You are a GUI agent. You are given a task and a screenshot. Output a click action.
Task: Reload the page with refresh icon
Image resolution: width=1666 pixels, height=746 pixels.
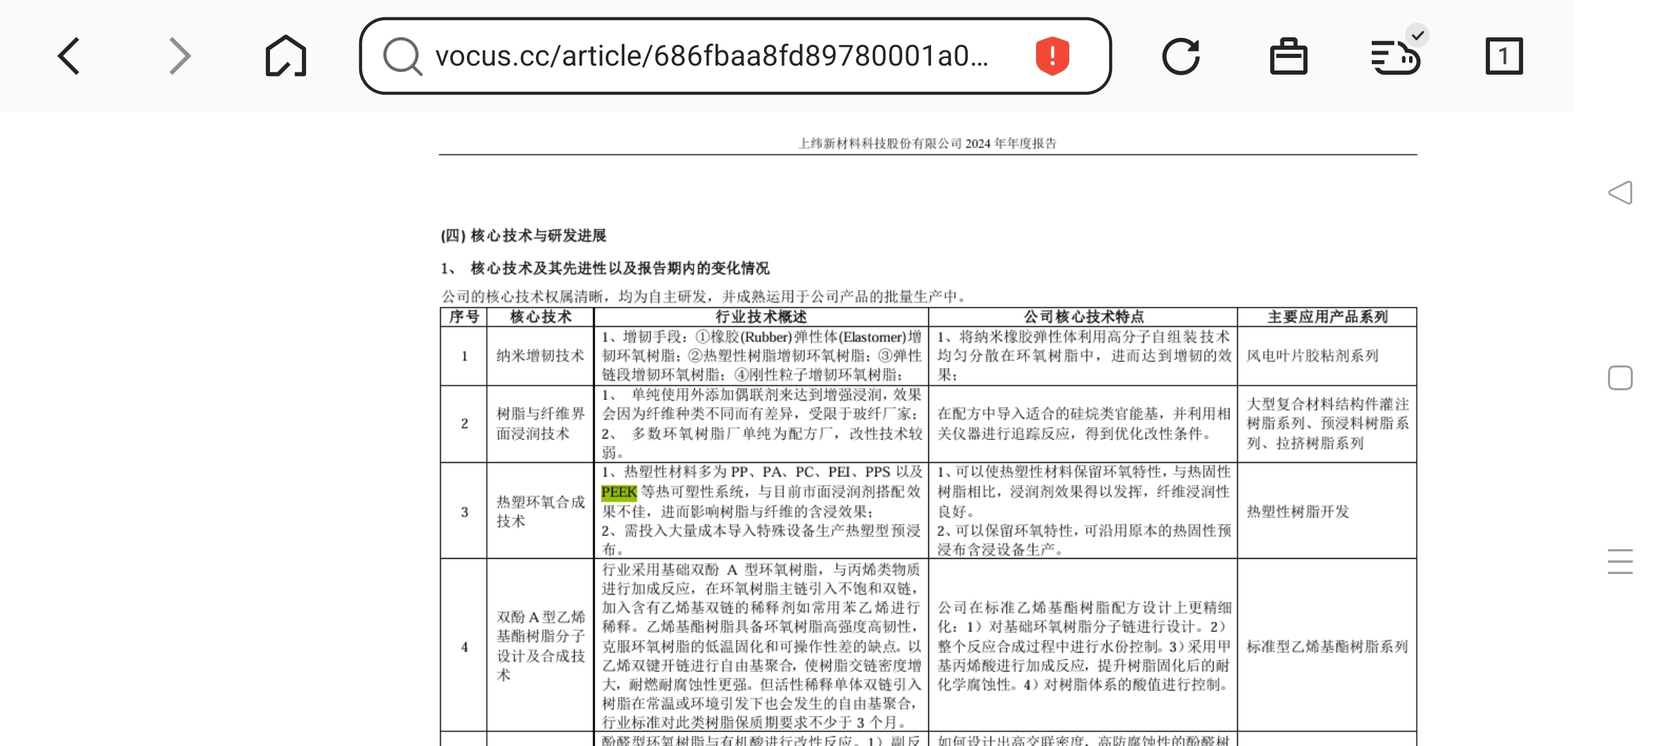pyautogui.click(x=1180, y=56)
